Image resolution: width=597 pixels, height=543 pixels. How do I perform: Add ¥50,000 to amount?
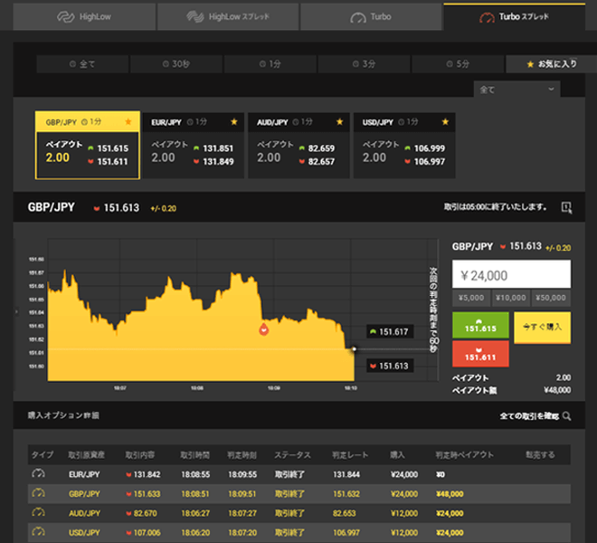pos(551,298)
